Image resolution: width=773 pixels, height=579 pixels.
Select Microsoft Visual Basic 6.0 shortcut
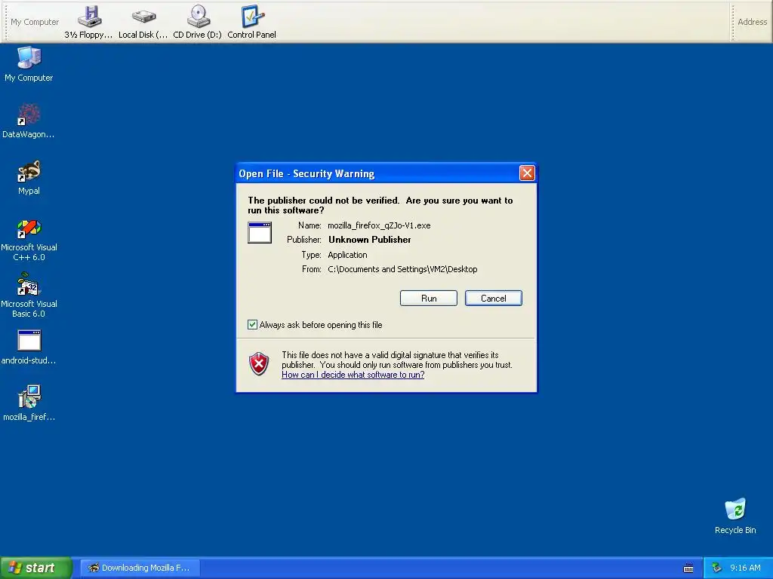pos(29,296)
